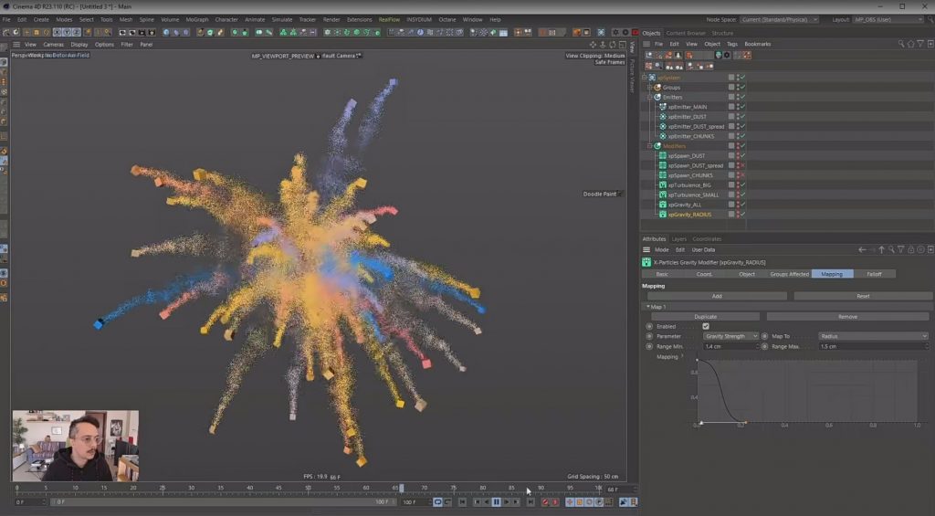Toggle xpGravity_ALL enable checkmark
This screenshot has height=516, width=935.
742,205
